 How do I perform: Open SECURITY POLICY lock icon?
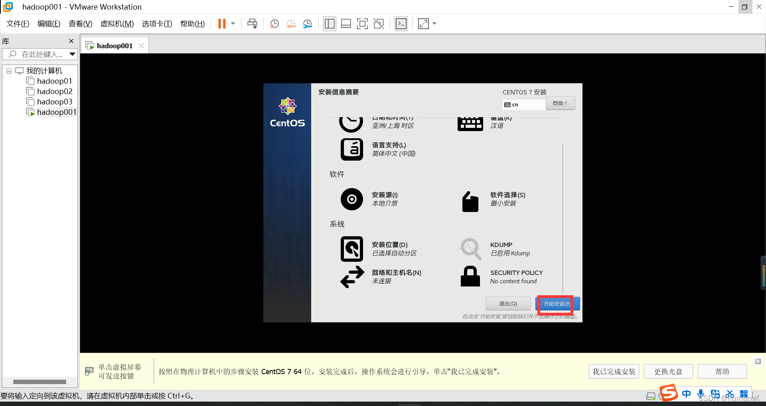point(470,277)
